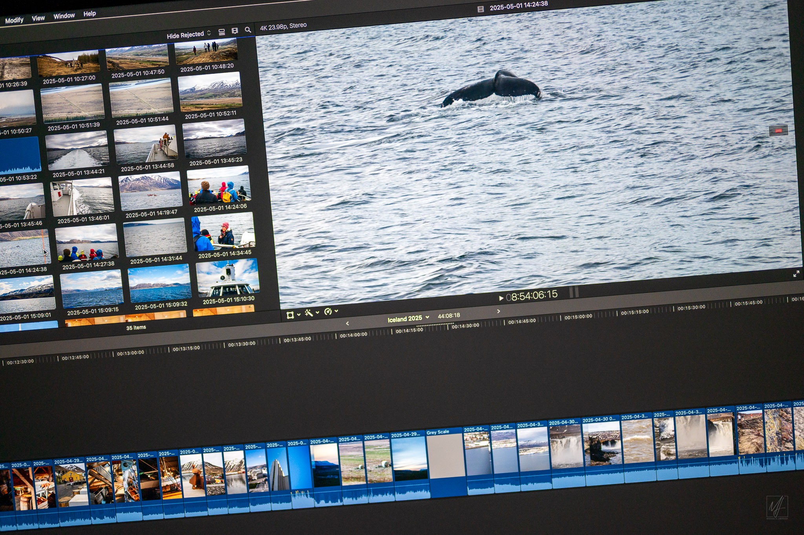The image size is (804, 535).
Task: Open the Help menu
Action: (x=90, y=14)
